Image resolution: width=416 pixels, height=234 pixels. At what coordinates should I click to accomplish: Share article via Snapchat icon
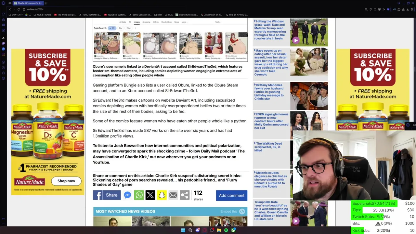pyautogui.click(x=162, y=195)
